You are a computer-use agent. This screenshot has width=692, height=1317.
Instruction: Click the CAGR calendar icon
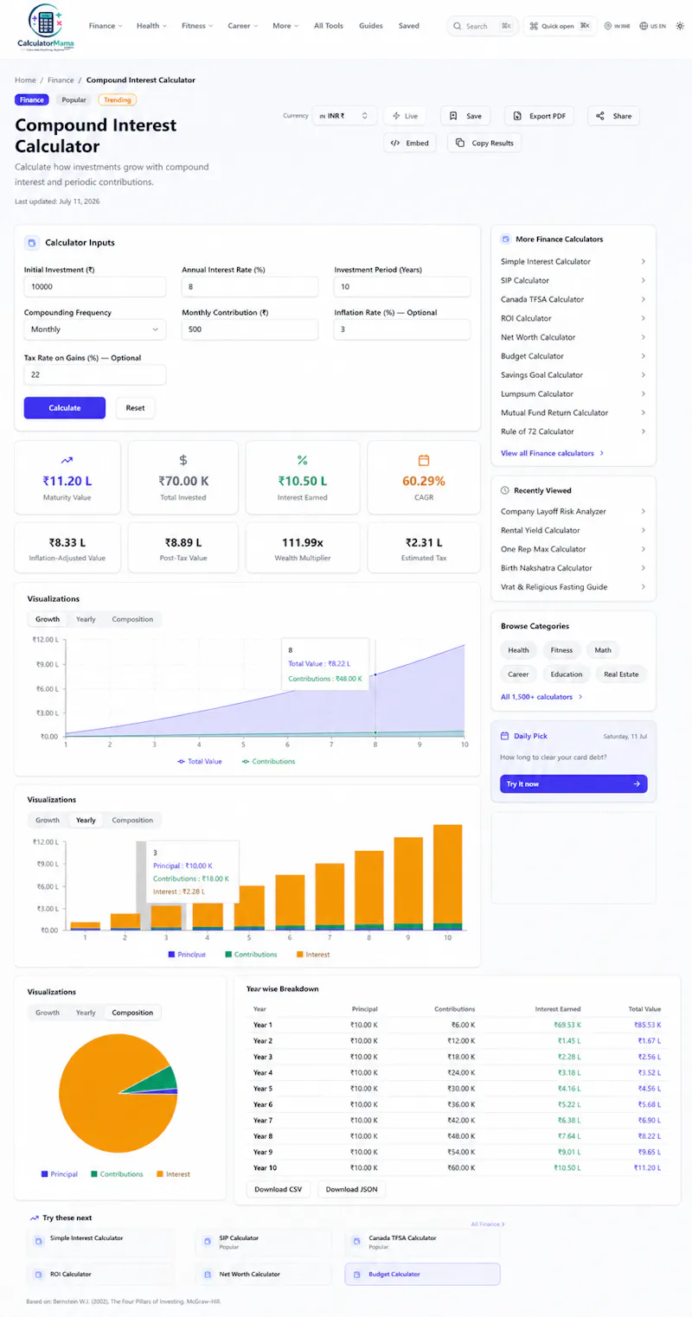point(424,460)
